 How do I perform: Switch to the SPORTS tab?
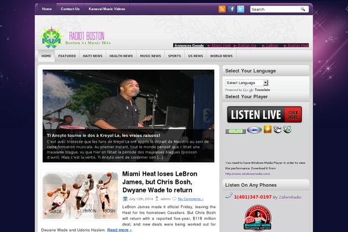175,56
